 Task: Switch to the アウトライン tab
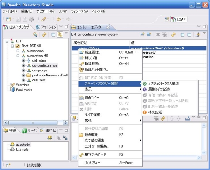click(46, 27)
